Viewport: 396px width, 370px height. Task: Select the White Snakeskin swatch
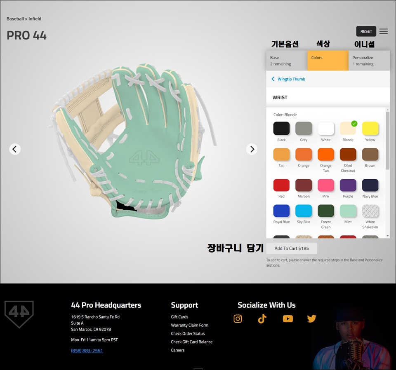coord(370,211)
